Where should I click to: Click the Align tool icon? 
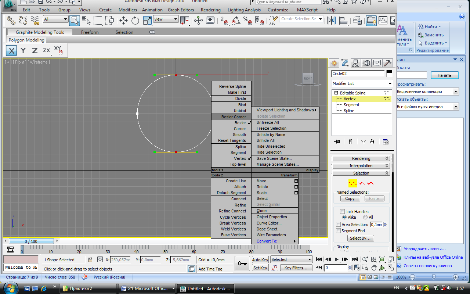(x=343, y=20)
